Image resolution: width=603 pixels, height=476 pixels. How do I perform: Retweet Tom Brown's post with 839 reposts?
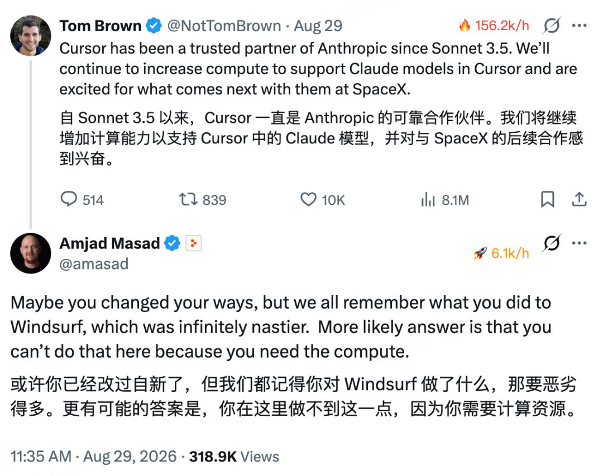[x=189, y=199]
